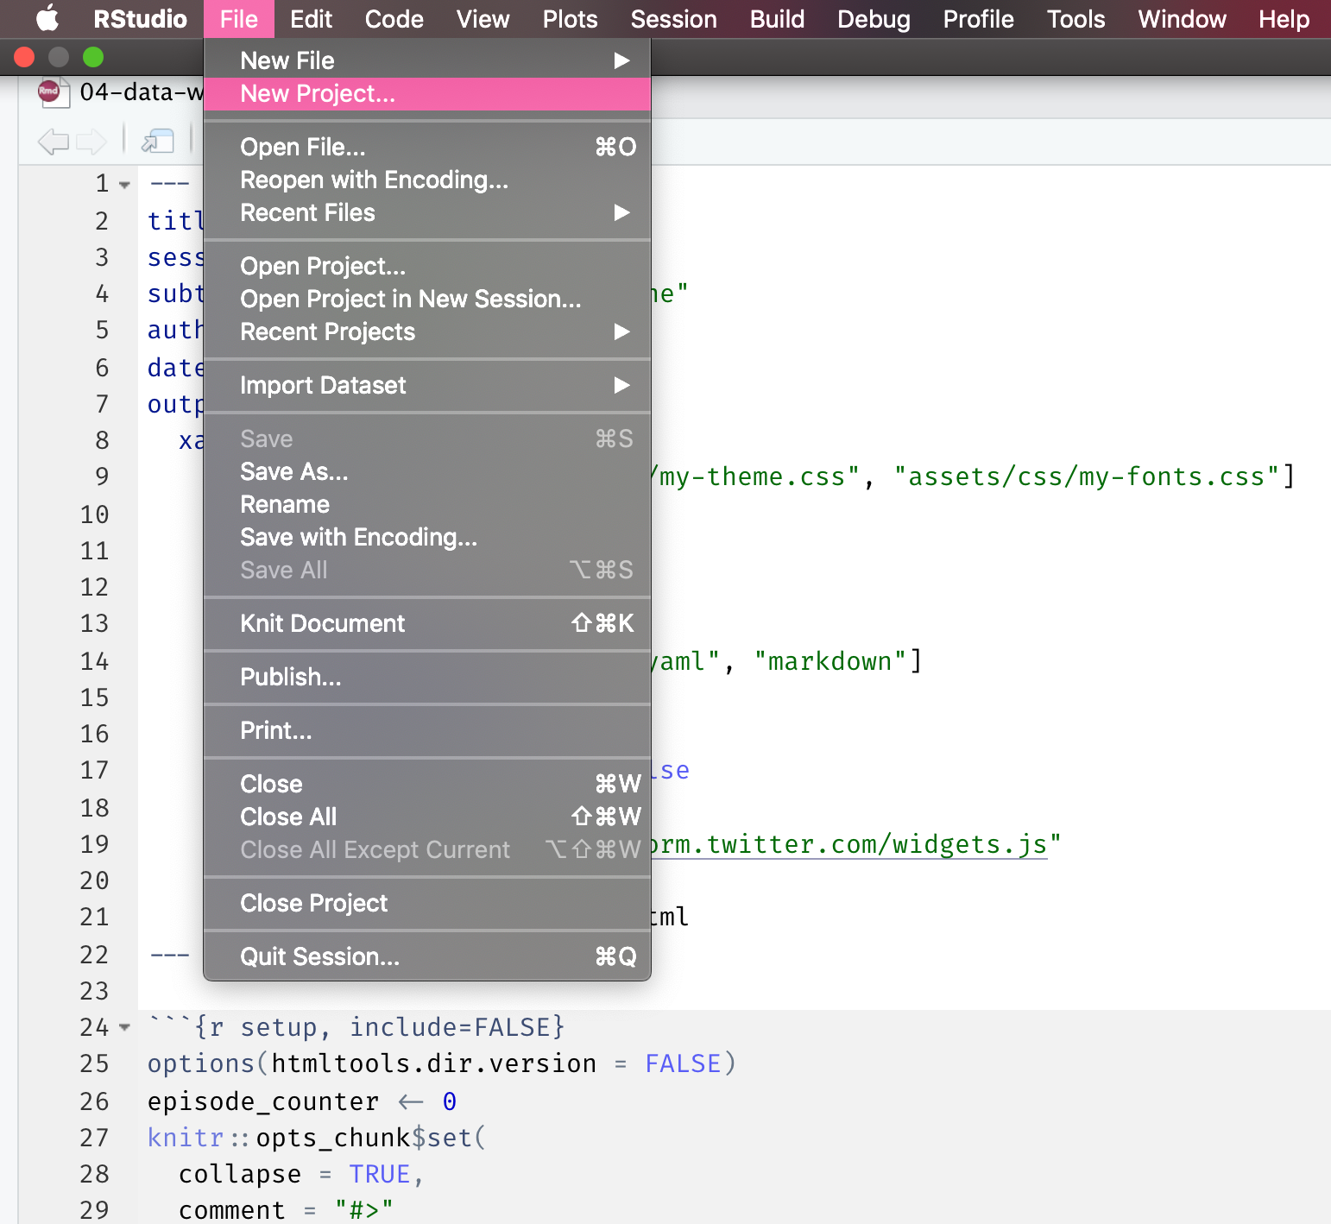1331x1224 pixels.
Task: Expand the Recent Files submenu
Action: 427,212
